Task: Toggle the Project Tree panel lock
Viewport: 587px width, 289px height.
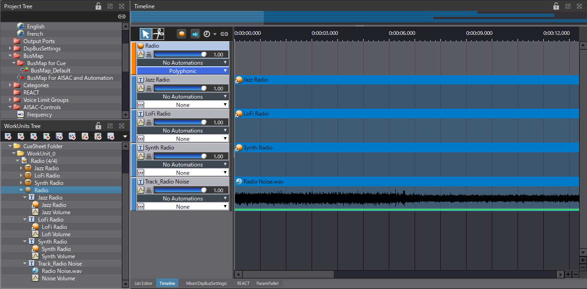Action: pyautogui.click(x=98, y=6)
